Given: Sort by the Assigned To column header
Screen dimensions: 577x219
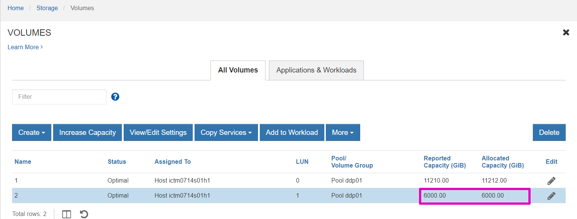Looking at the screenshot, I should click(x=173, y=162).
